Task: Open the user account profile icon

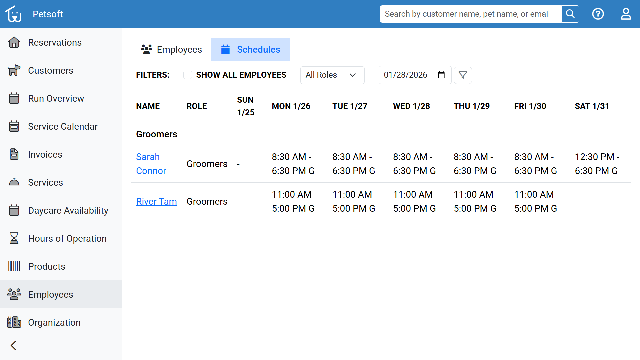Action: tap(626, 14)
